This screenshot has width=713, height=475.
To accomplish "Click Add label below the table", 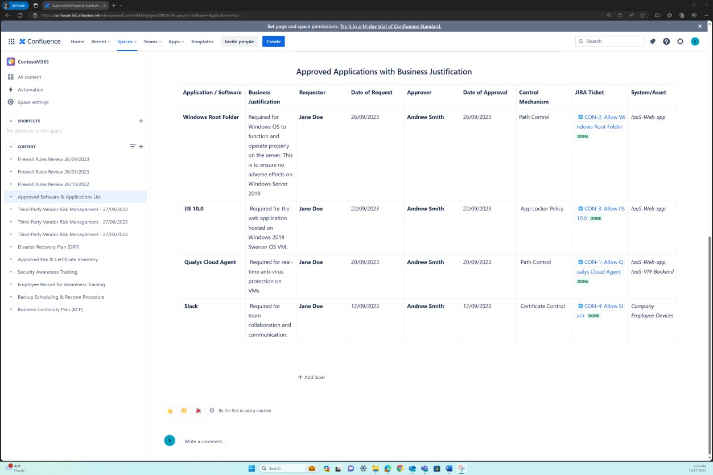I will coord(311,377).
